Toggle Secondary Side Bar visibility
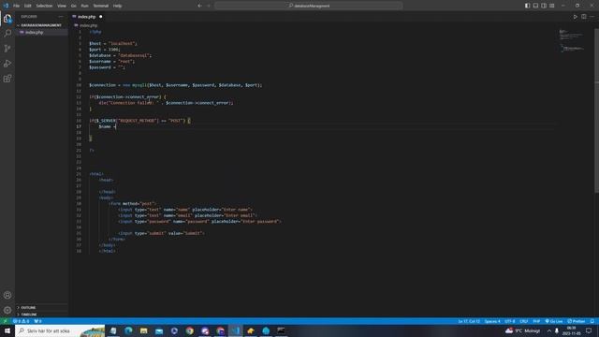Viewport: 599px width, 337px height. click(x=544, y=6)
